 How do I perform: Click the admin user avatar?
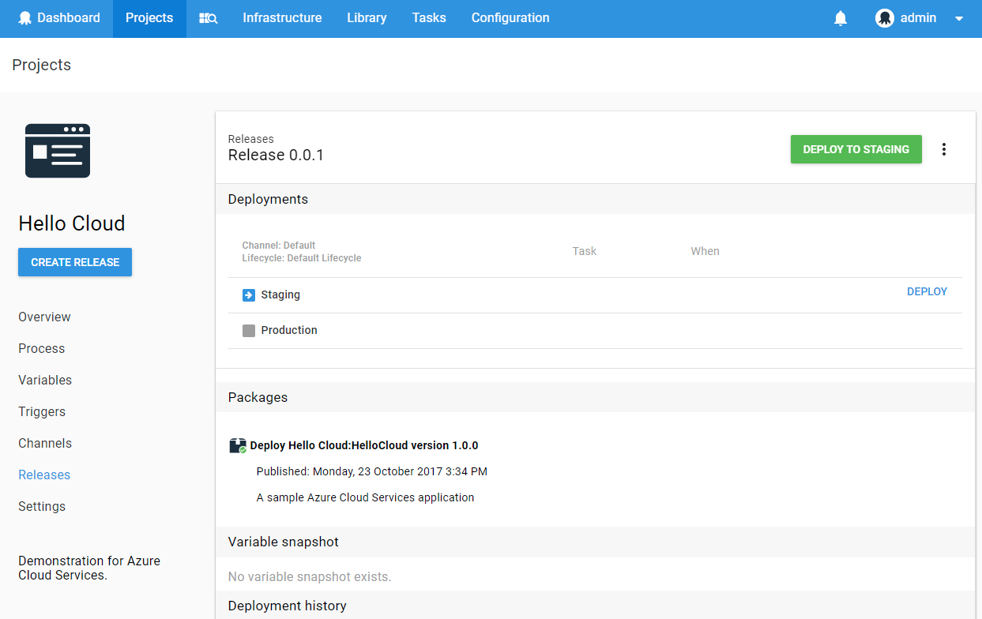(885, 18)
